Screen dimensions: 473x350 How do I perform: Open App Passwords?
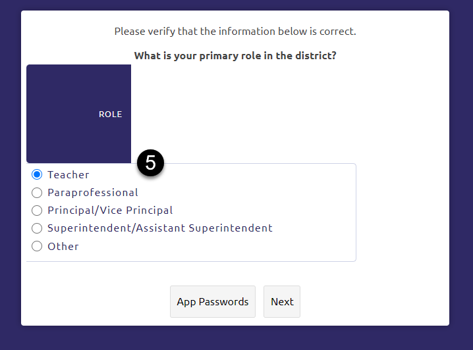coord(212,302)
